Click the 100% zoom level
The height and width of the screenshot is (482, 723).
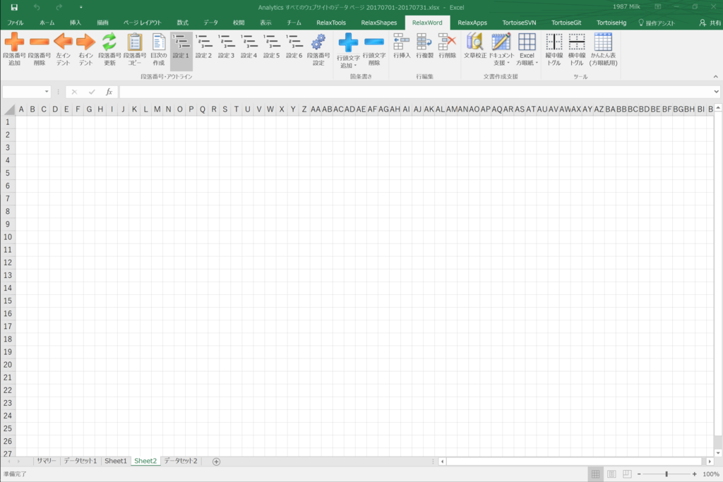[710, 474]
